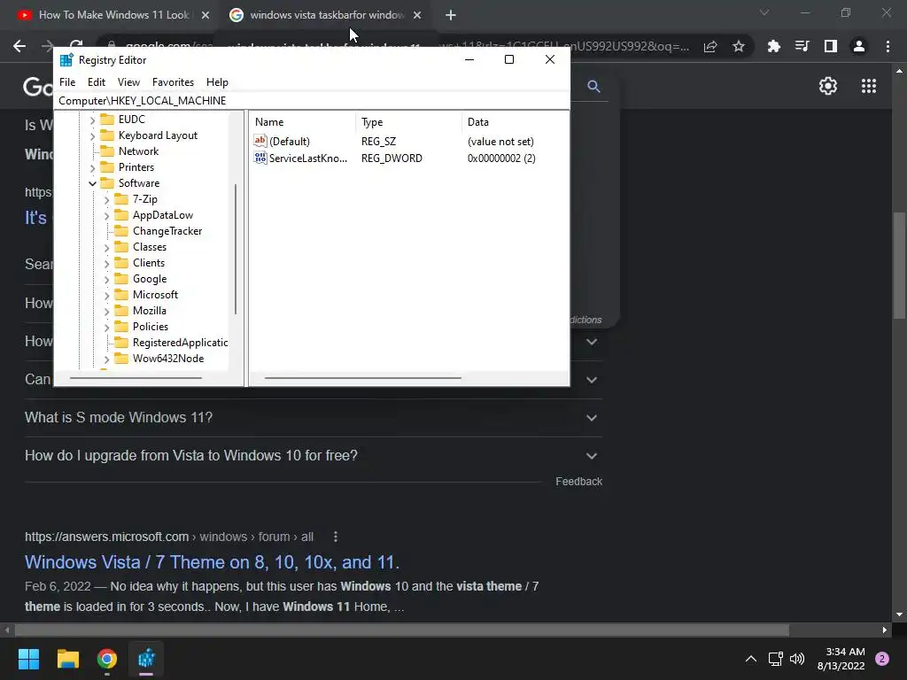Click the Feedback link
The height and width of the screenshot is (680, 907).
578,481
